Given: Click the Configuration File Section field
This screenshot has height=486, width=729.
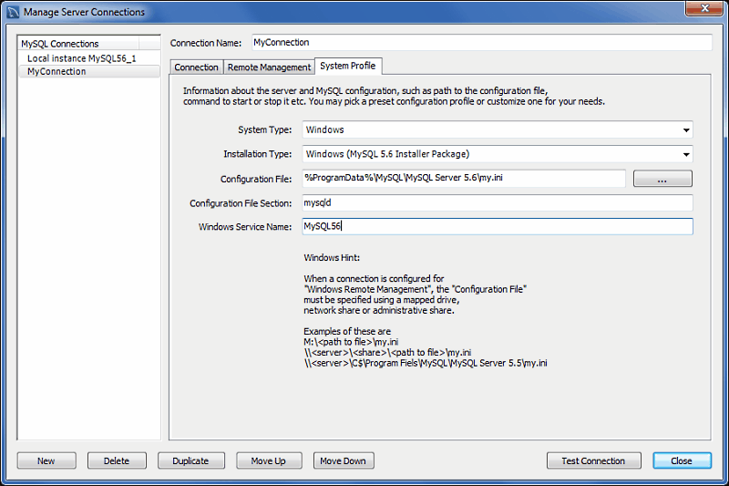Looking at the screenshot, I should point(497,202).
